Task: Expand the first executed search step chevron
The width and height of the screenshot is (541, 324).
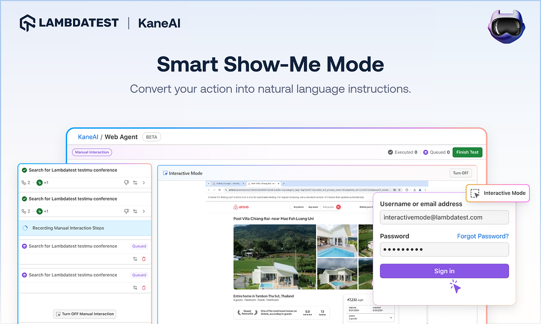Action: (144, 183)
